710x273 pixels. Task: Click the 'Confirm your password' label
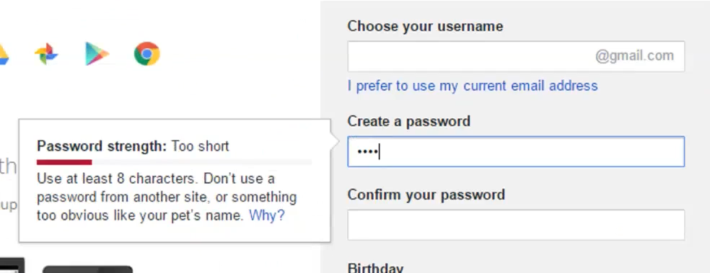coord(426,194)
